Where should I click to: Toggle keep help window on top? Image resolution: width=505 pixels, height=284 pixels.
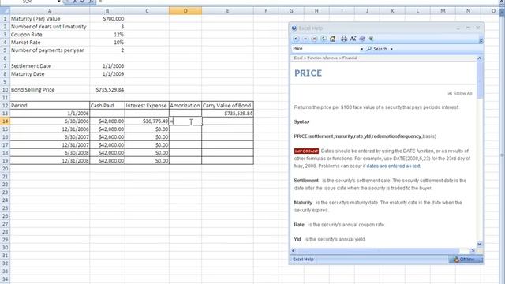tap(372, 39)
